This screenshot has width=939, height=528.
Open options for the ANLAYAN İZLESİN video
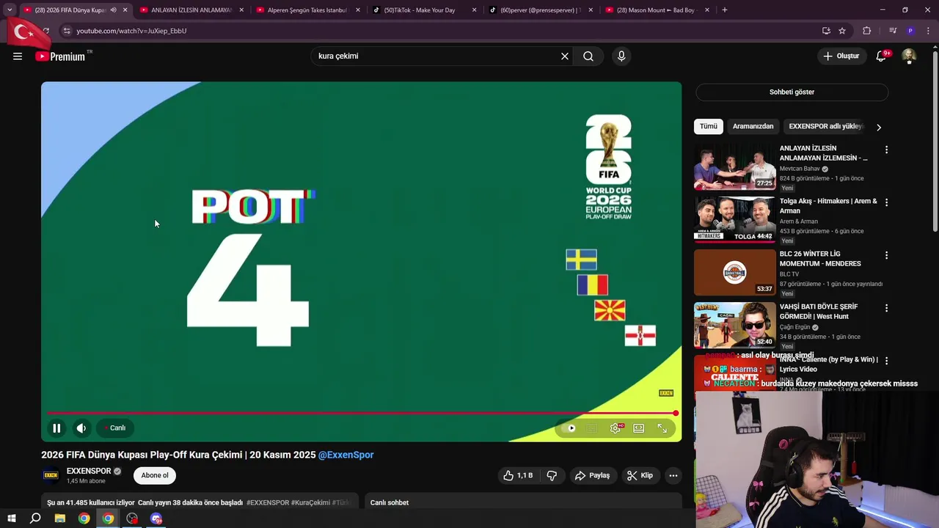(x=886, y=150)
